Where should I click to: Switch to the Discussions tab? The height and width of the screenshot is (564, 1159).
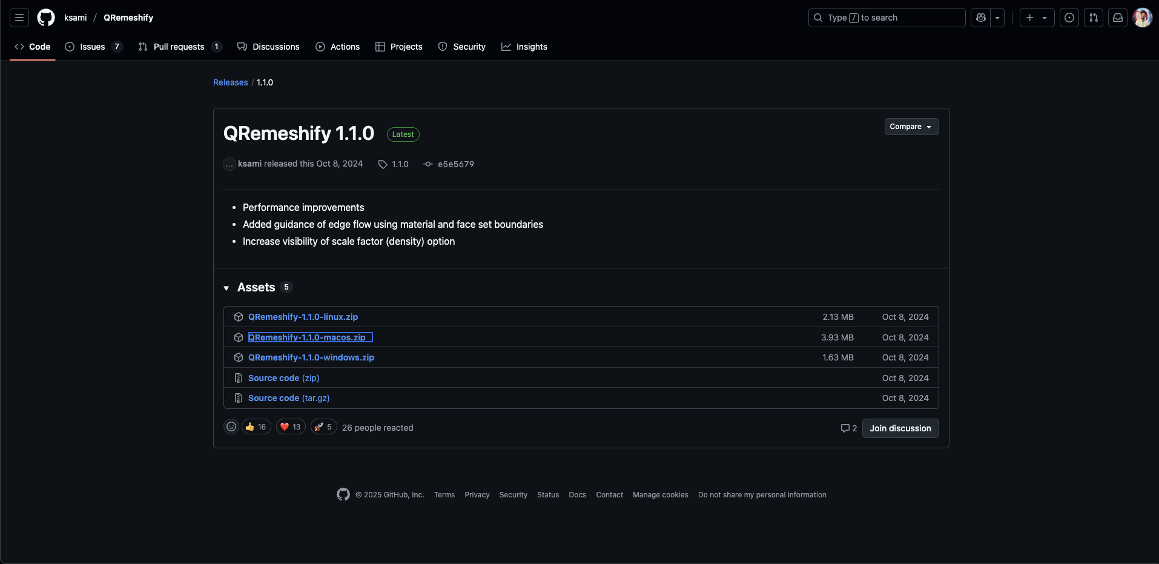pos(268,47)
